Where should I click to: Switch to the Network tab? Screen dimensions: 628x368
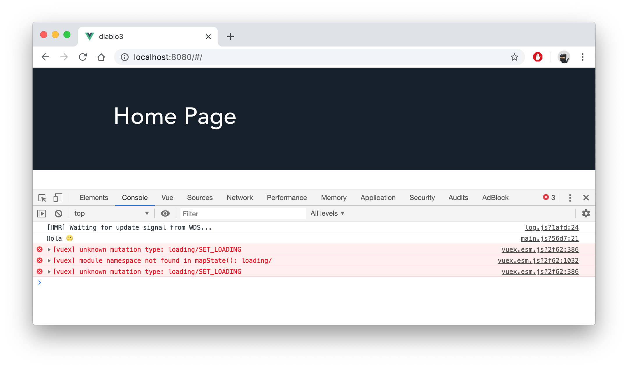(240, 198)
